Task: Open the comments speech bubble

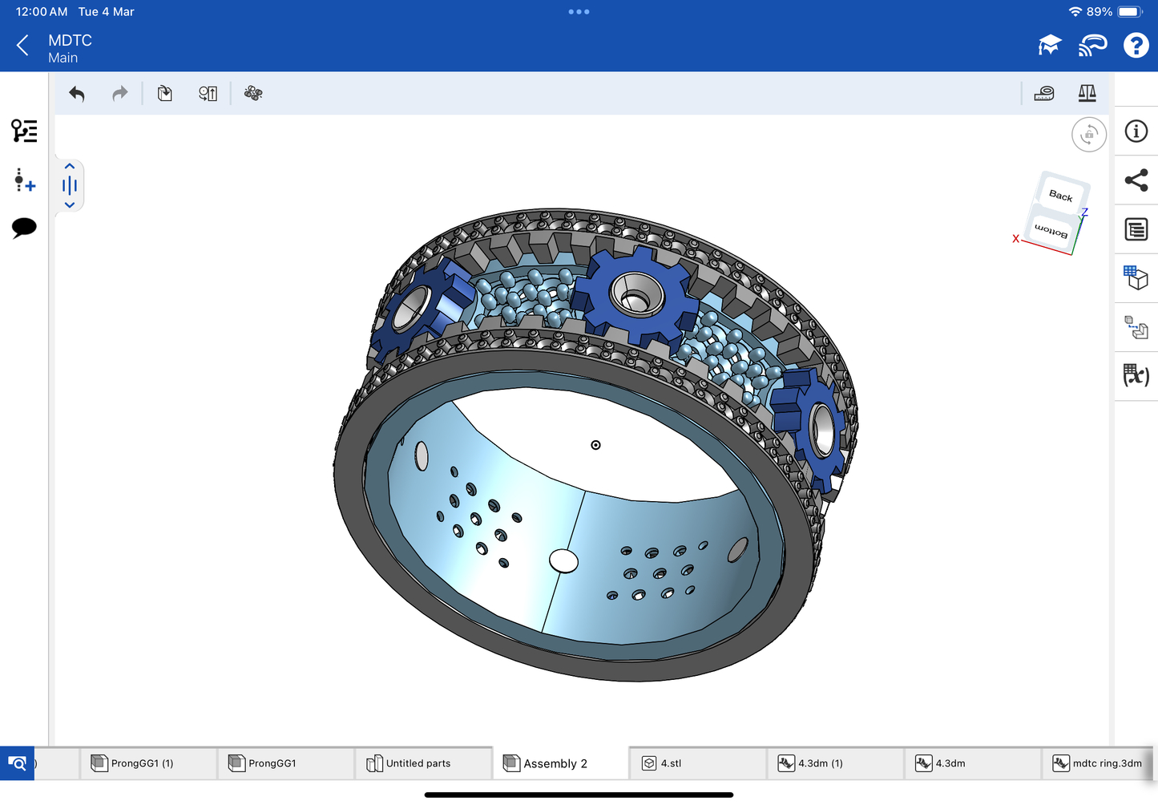Action: (24, 228)
